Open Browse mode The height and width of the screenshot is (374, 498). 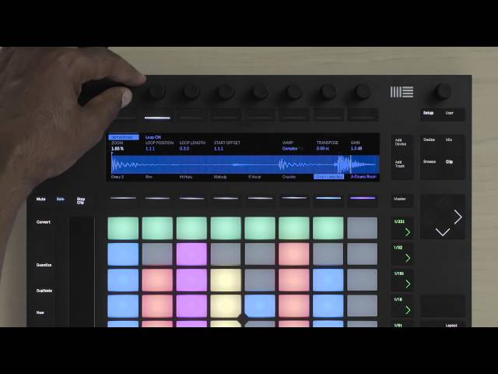click(x=430, y=161)
